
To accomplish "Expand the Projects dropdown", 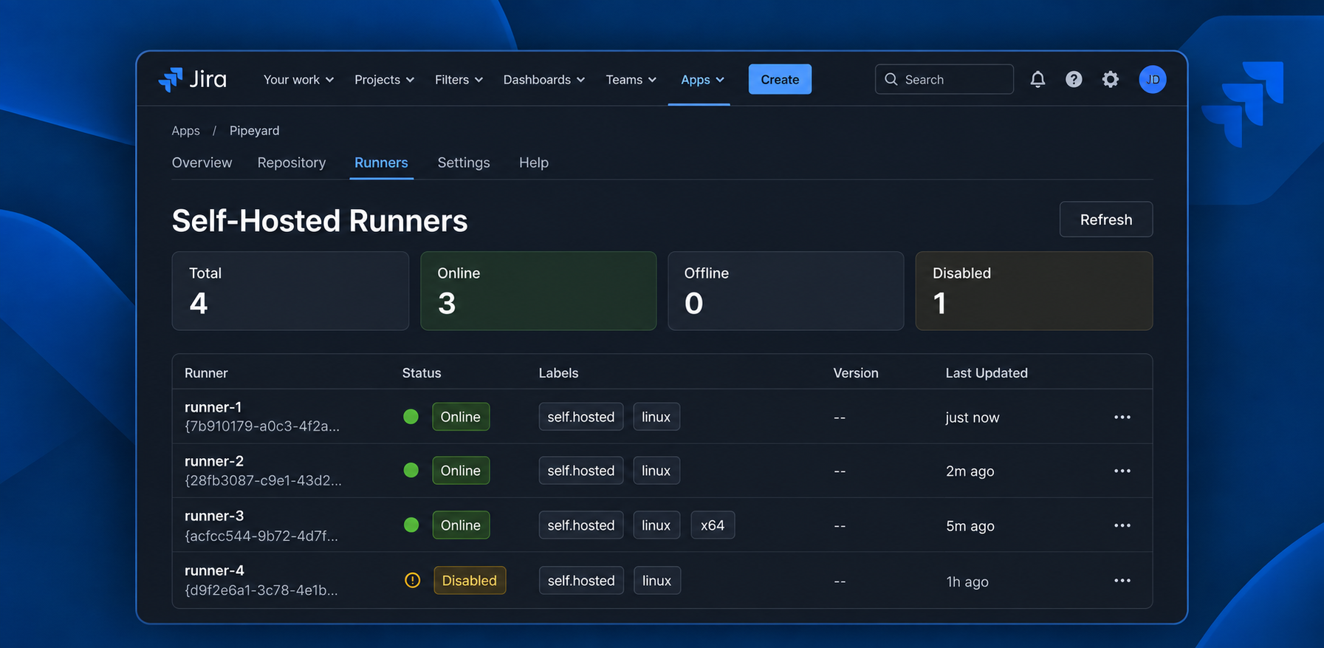I will click(x=384, y=80).
